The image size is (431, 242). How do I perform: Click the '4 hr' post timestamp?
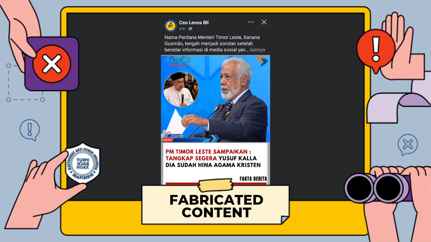pyautogui.click(x=182, y=29)
